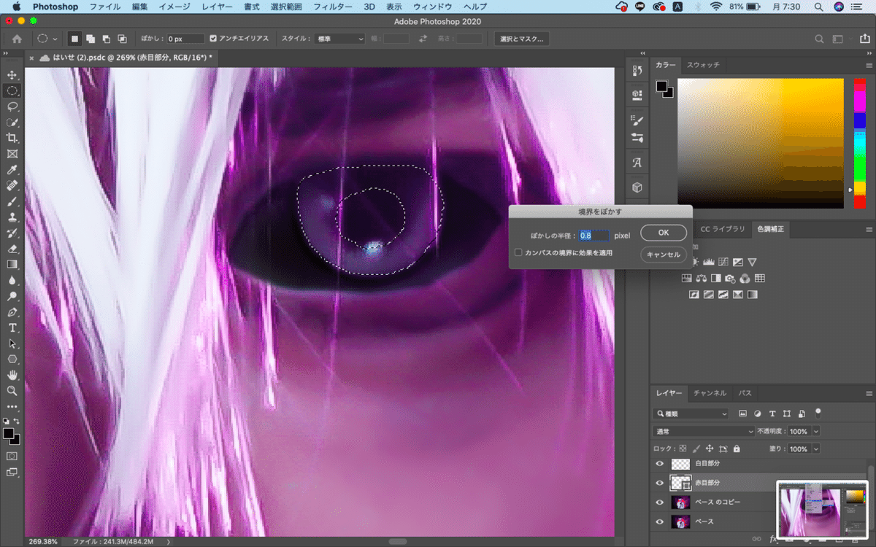
Task: Click OK in the 境界をぼかす dialog
Action: point(663,233)
